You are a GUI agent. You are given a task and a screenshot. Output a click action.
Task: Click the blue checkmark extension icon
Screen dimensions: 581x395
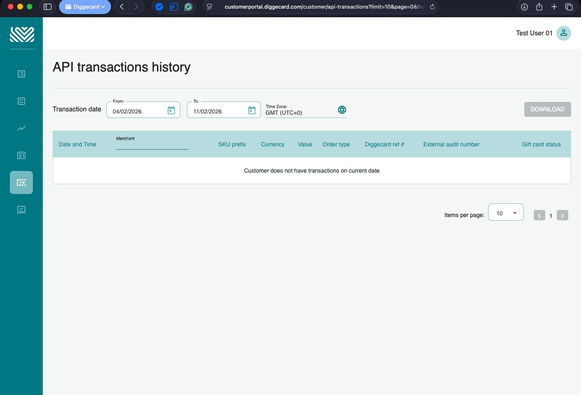pyautogui.click(x=159, y=7)
